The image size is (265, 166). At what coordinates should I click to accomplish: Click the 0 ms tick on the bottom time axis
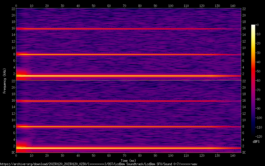[x=16, y=156]
